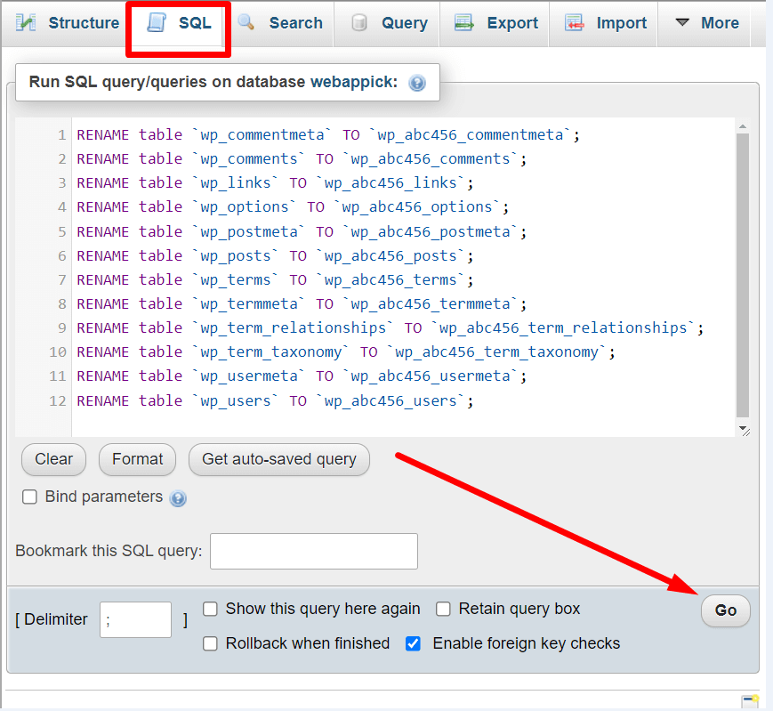Click line 9 wp_term_relationships rename statement

(x=390, y=328)
